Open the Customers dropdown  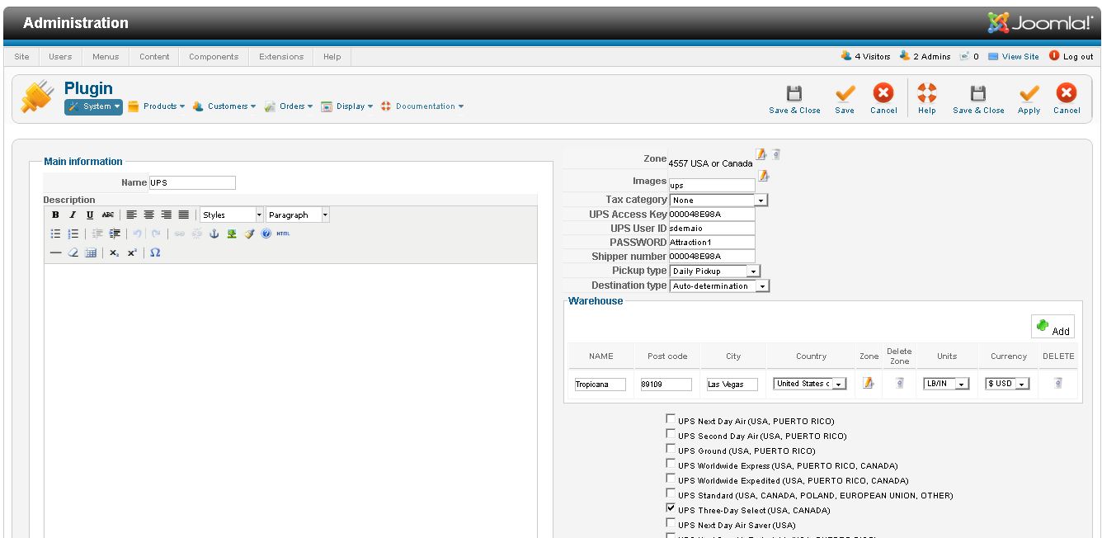(x=224, y=106)
